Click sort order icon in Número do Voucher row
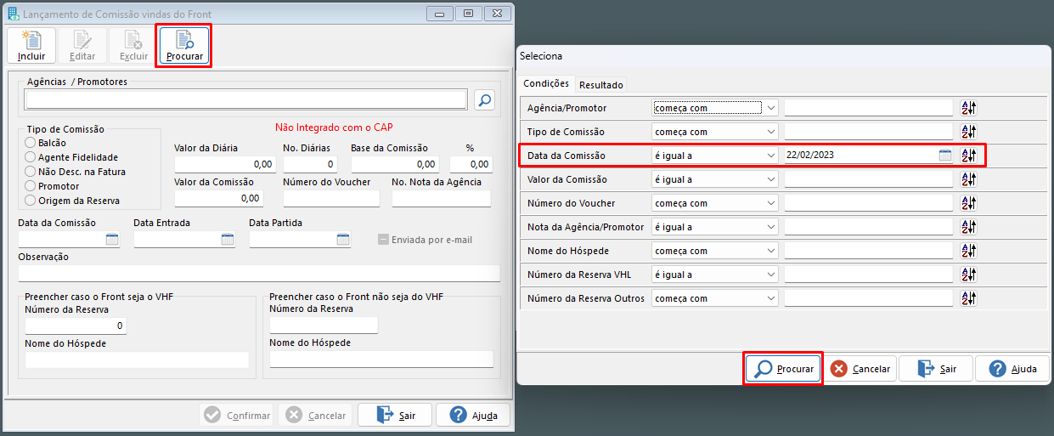 point(969,203)
